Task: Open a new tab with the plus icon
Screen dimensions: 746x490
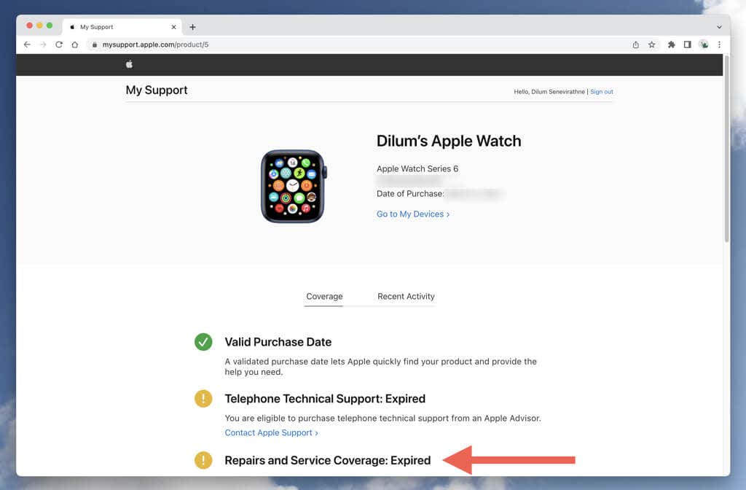Action: coord(192,27)
